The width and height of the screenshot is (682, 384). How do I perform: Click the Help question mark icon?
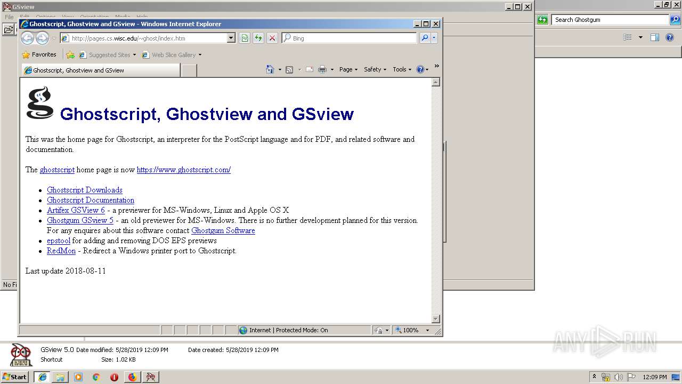[x=420, y=69]
